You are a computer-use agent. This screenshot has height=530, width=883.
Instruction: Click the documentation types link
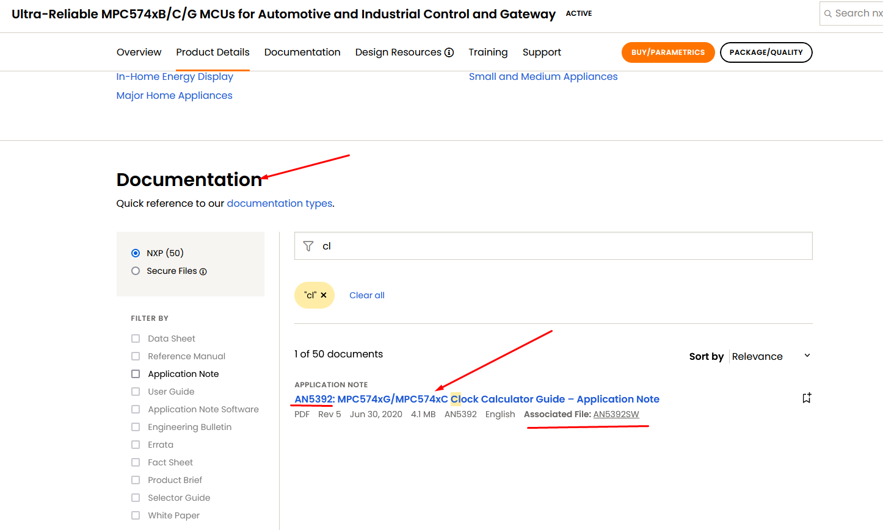coord(279,203)
